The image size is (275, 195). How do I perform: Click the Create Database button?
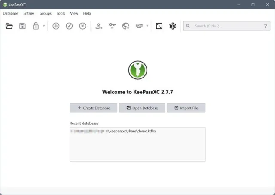94,108
